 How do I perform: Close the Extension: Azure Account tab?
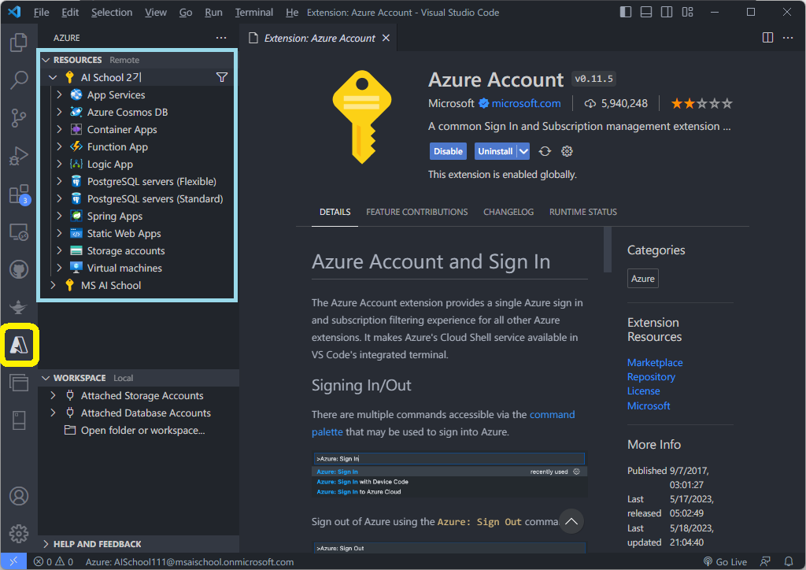point(386,38)
